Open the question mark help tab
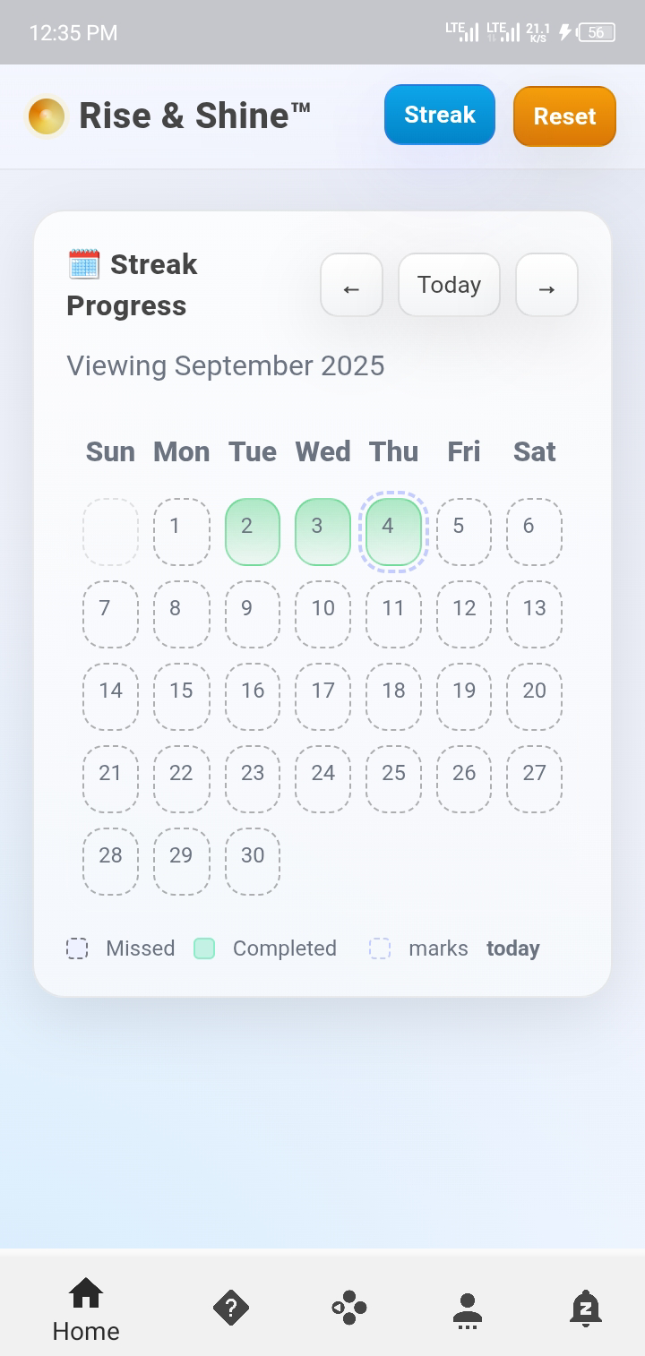The width and height of the screenshot is (645, 1356). [x=231, y=1308]
